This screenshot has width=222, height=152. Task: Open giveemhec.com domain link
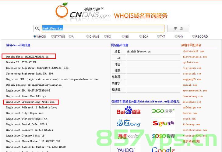[x=192, y=102]
